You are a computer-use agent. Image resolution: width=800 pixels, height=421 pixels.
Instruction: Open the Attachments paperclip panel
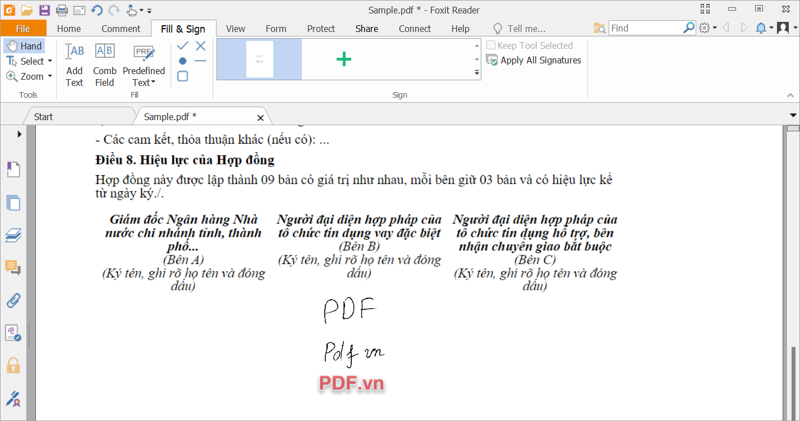pos(13,300)
